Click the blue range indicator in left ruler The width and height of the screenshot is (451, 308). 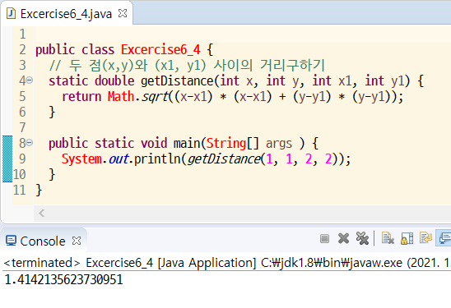[x=7, y=159]
